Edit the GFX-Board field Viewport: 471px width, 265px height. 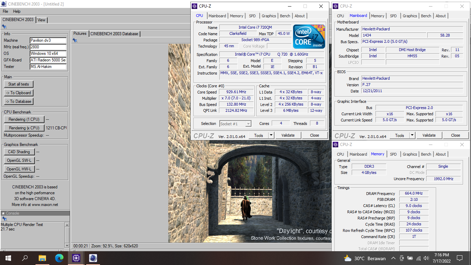(48, 60)
